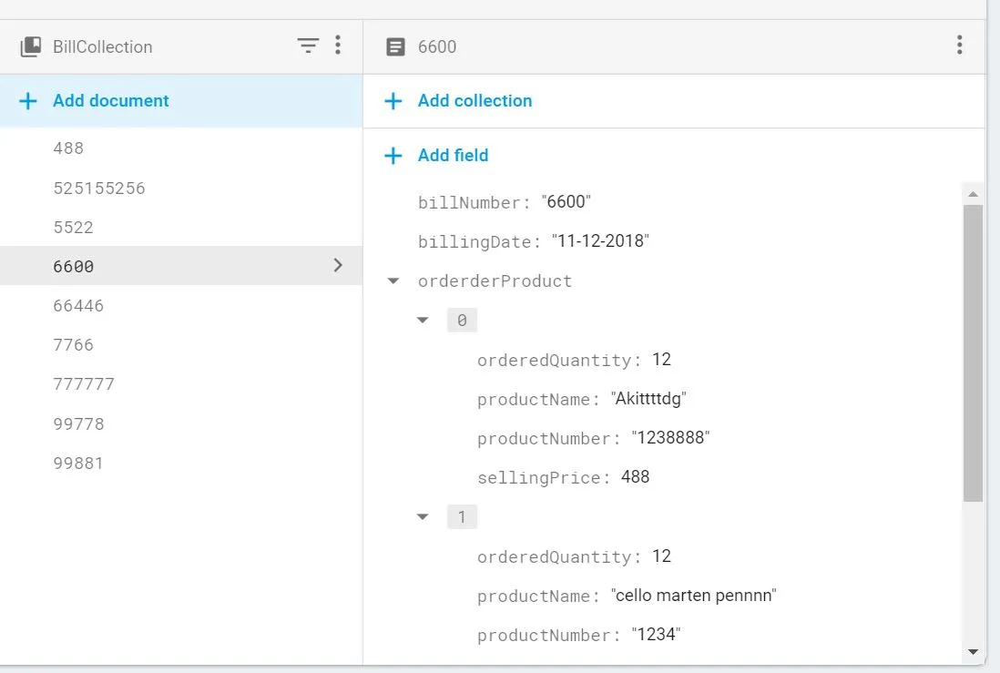This screenshot has width=1000, height=673.
Task: Open document 525155256
Action: [99, 189]
